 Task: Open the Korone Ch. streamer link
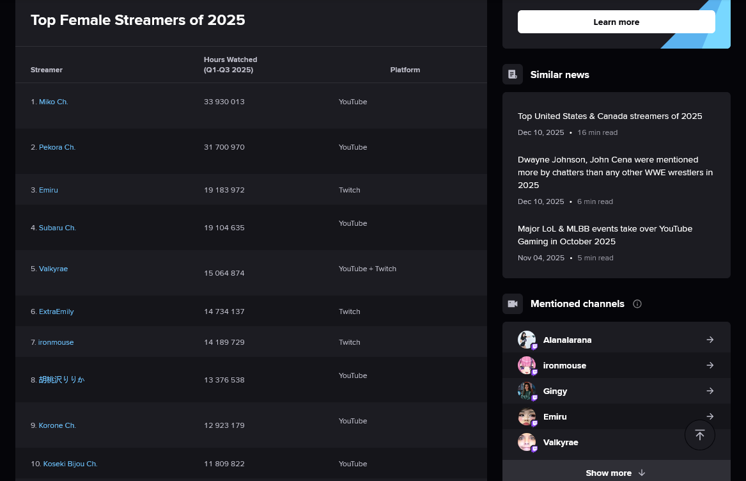point(57,425)
